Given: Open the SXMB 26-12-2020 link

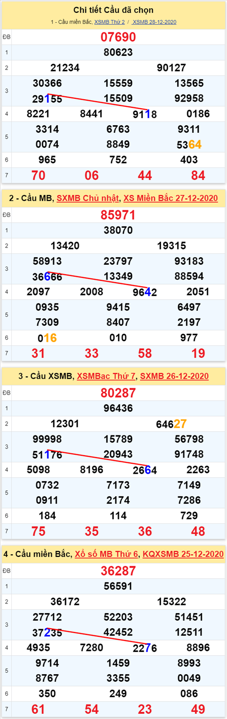Looking at the screenshot, I should (x=174, y=376).
